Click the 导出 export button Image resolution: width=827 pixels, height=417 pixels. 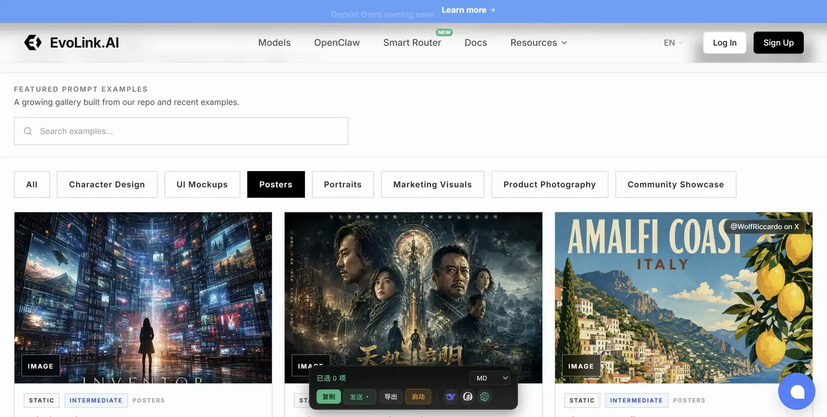click(x=391, y=396)
